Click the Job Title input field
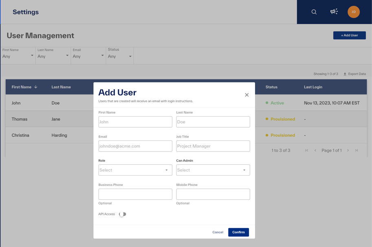 [x=213, y=146]
